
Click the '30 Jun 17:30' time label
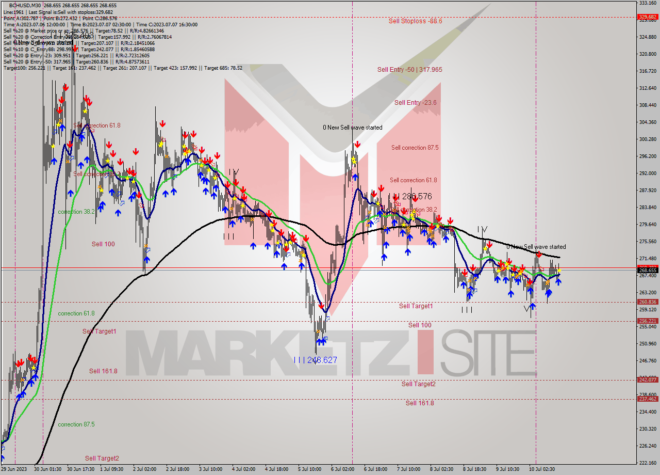coord(81,469)
